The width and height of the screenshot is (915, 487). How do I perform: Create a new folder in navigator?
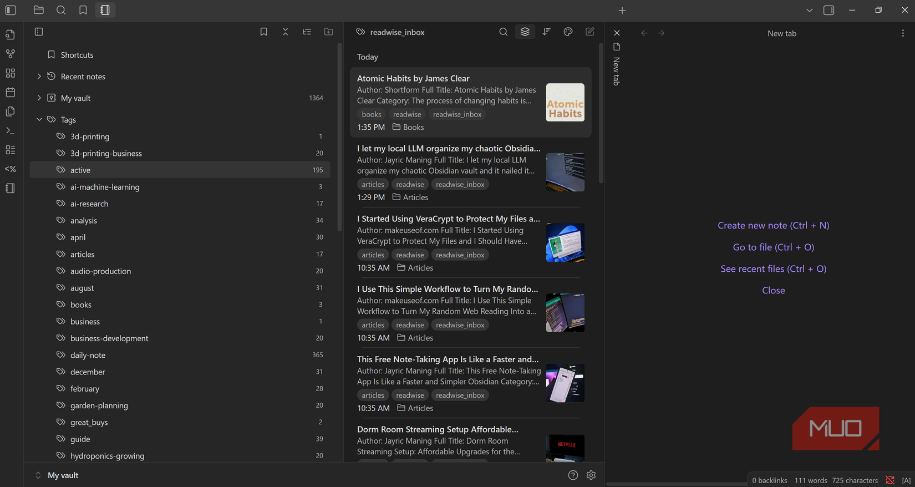[329, 32]
